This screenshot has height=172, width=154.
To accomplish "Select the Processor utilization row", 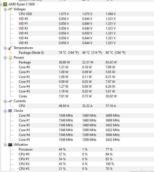I will (x=86, y=149).
